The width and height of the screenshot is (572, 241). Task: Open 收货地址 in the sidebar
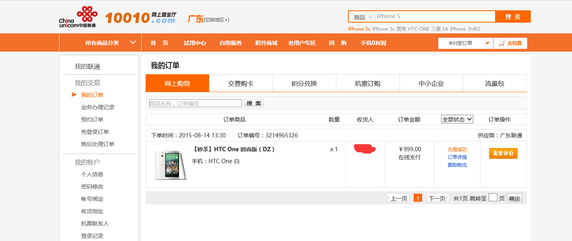(92, 211)
